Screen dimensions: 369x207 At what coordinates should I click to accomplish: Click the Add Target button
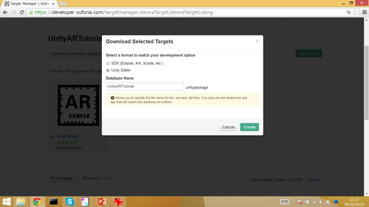tap(309, 53)
